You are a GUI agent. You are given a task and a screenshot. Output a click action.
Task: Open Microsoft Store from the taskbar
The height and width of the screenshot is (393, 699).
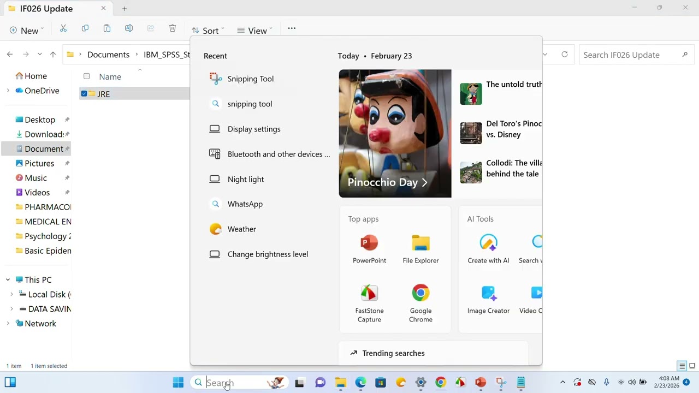[x=381, y=383]
